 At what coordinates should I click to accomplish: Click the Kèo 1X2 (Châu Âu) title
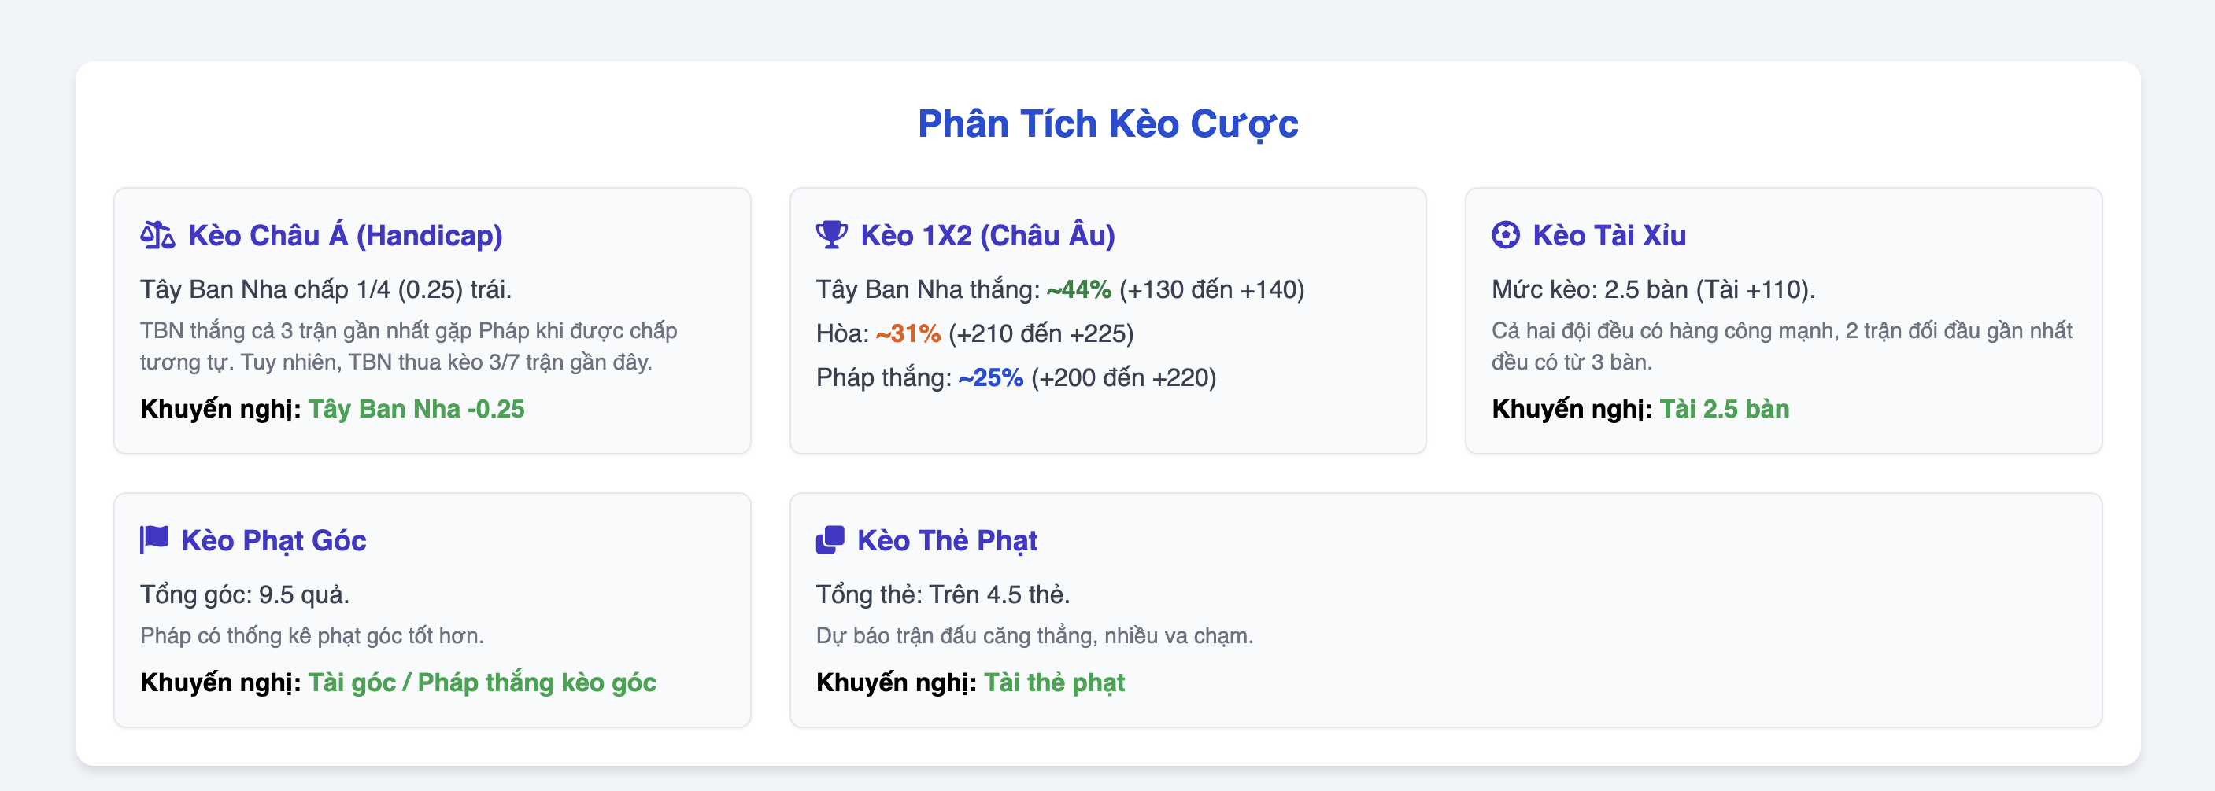click(x=988, y=235)
